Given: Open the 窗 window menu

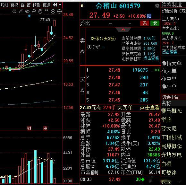Looking at the screenshot, I should tap(29, 5).
